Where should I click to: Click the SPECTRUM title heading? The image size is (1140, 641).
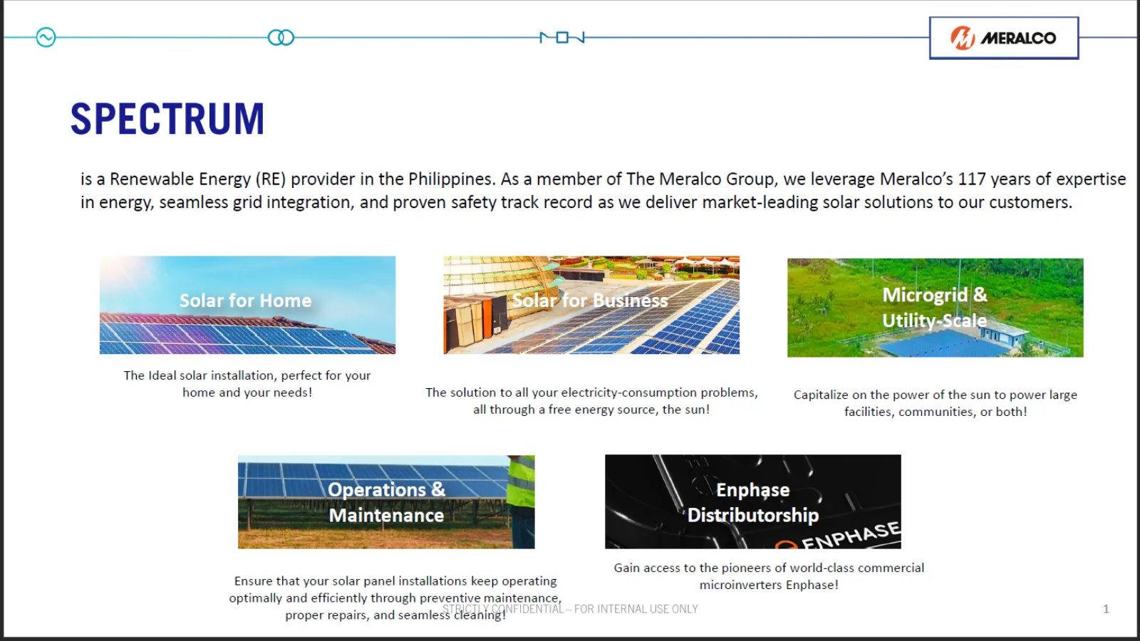(167, 119)
